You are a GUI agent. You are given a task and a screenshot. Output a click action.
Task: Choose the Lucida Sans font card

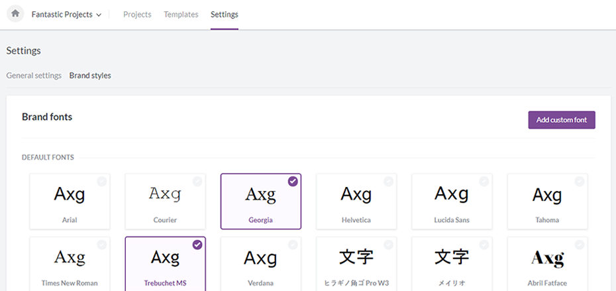(x=452, y=202)
